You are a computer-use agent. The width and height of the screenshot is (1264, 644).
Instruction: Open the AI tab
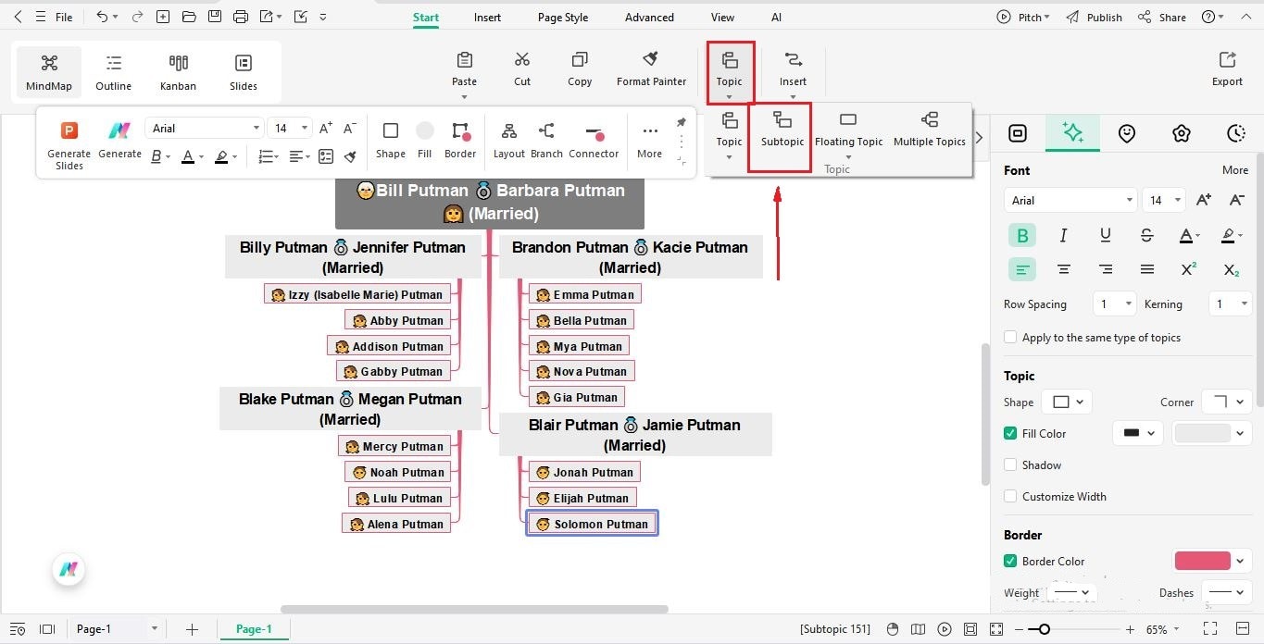(x=776, y=18)
